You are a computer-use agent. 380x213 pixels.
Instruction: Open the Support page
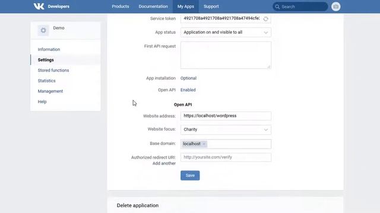pyautogui.click(x=211, y=7)
